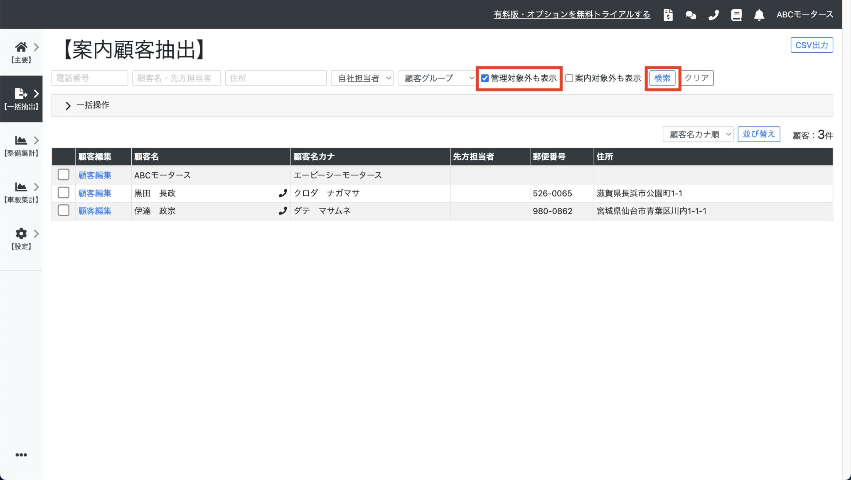Open the manual book icon
The width and height of the screenshot is (851, 480).
pyautogui.click(x=736, y=15)
